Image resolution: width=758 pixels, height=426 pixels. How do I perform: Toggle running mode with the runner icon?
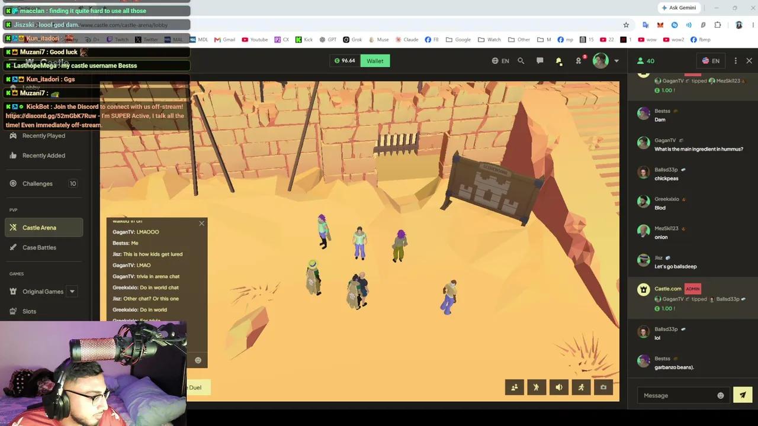point(582,388)
